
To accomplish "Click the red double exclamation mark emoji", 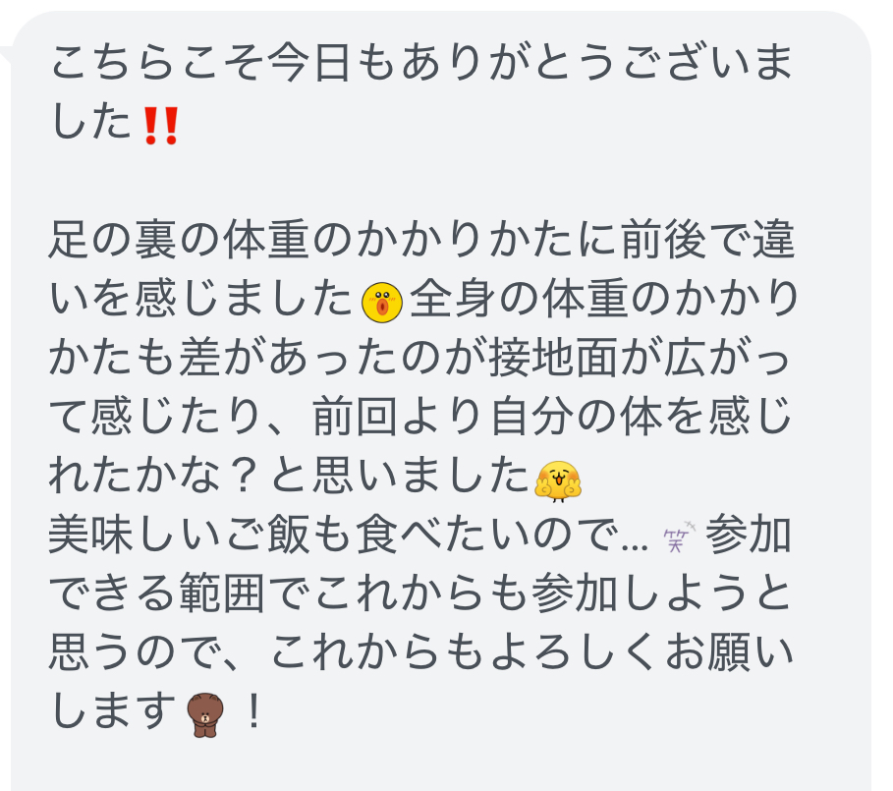I will click(161, 125).
